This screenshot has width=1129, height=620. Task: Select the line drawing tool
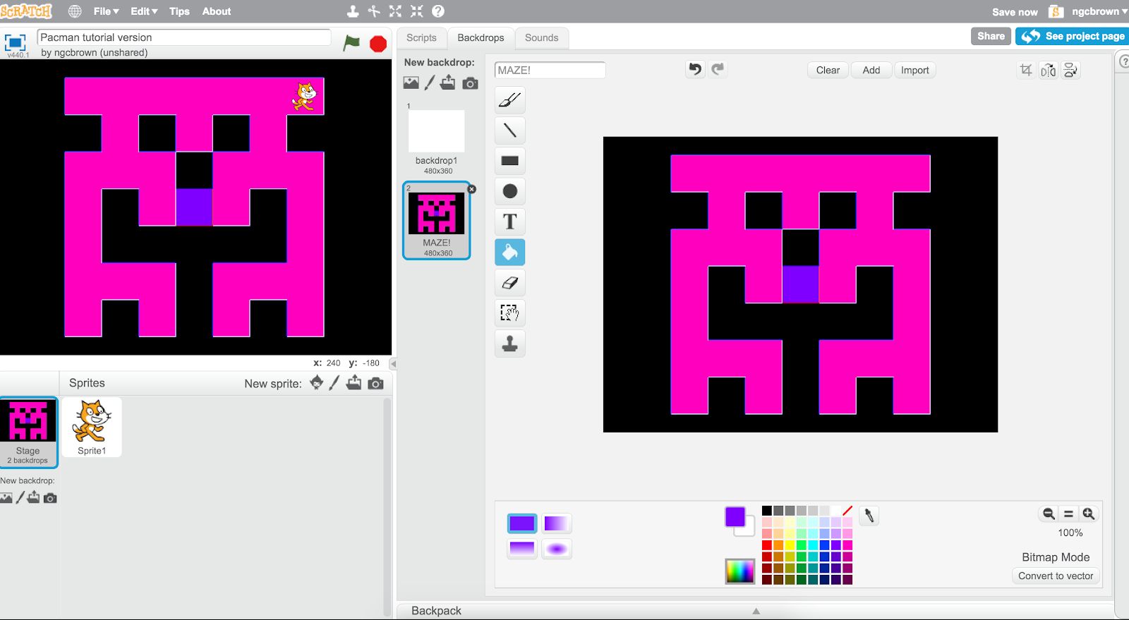[x=509, y=130]
